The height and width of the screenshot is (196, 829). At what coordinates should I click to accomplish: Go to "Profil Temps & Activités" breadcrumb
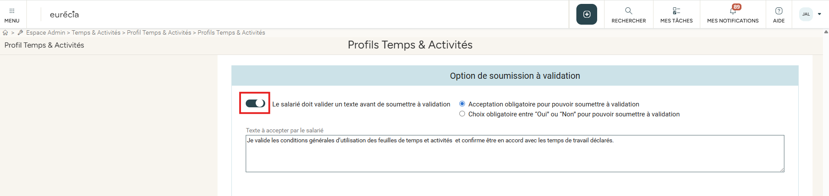point(159,33)
